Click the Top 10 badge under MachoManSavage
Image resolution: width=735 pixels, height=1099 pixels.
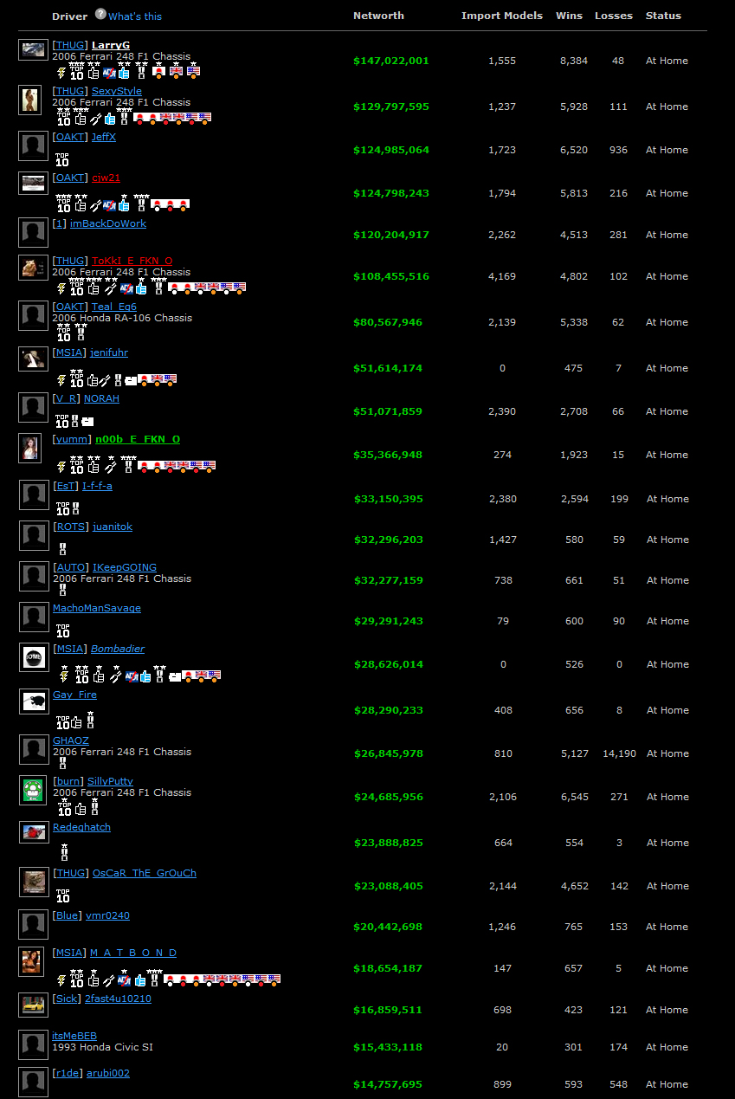tap(62, 630)
